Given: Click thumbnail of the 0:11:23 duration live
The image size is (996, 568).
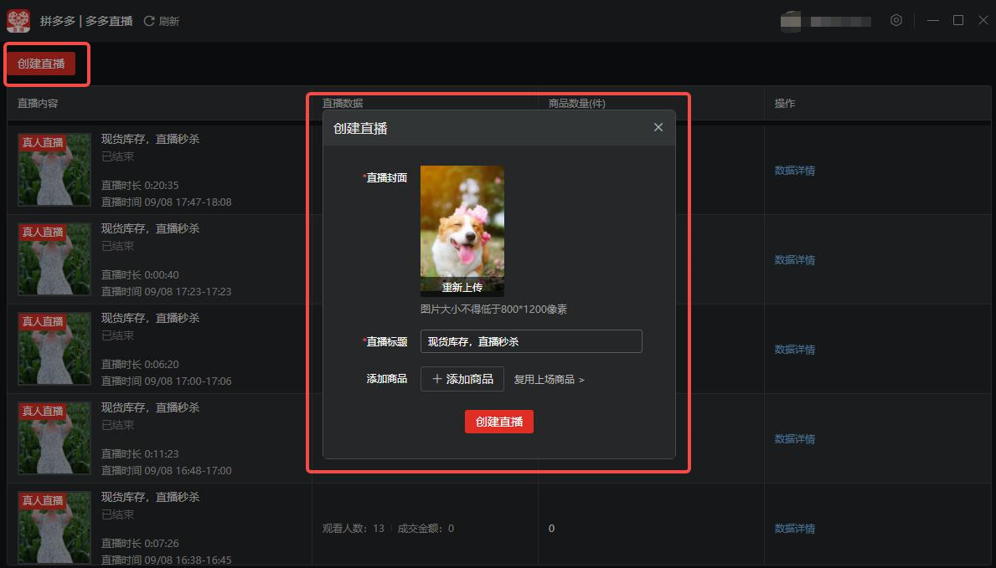Looking at the screenshot, I should click(x=54, y=438).
